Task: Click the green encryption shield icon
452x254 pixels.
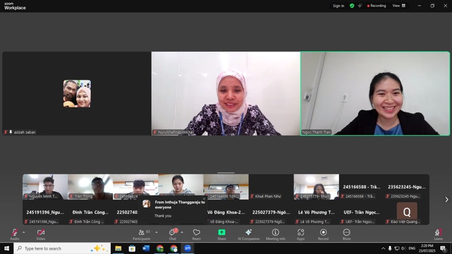Action: [352, 6]
